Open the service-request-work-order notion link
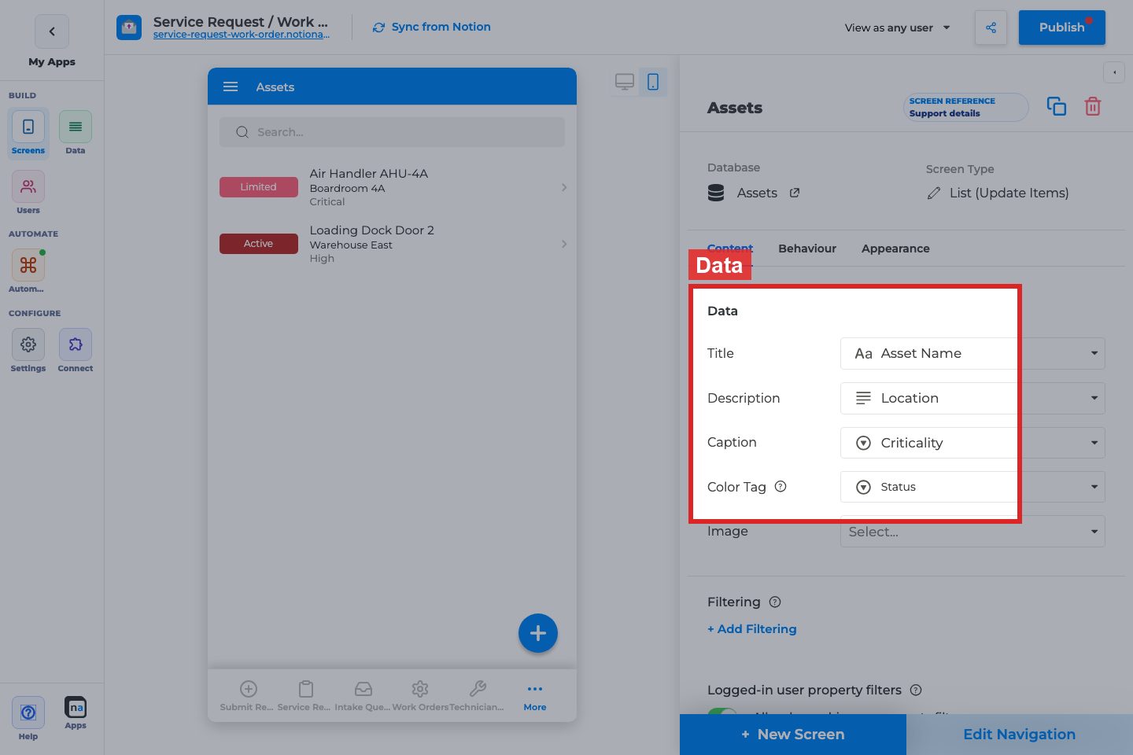 tap(242, 35)
